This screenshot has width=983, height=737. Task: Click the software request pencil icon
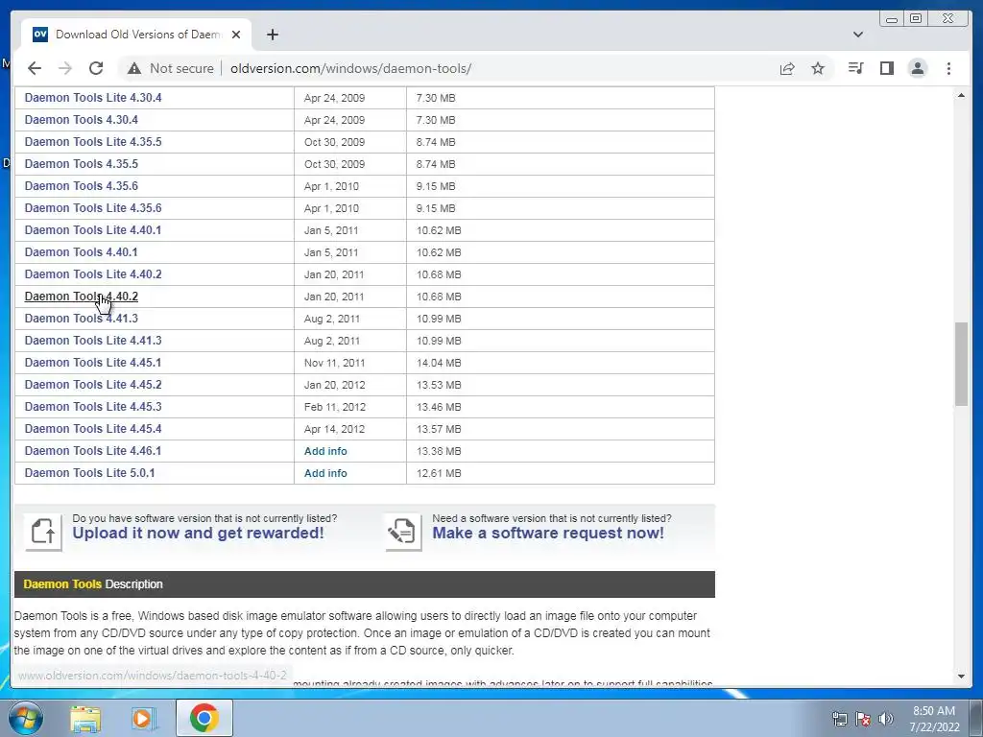403,532
